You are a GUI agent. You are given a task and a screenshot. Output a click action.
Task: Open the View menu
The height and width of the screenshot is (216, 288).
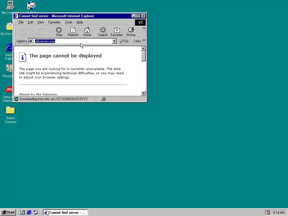(x=40, y=22)
